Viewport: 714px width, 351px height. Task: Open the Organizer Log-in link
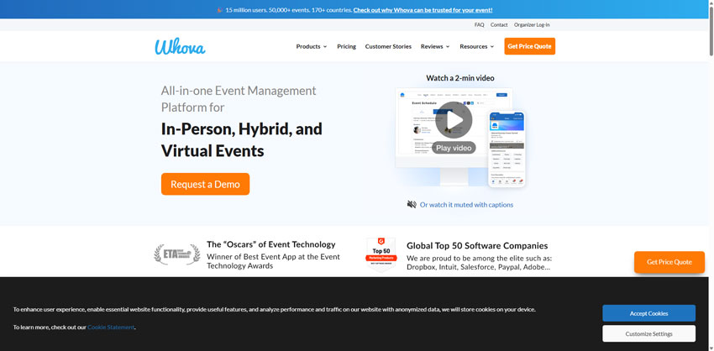(x=532, y=25)
